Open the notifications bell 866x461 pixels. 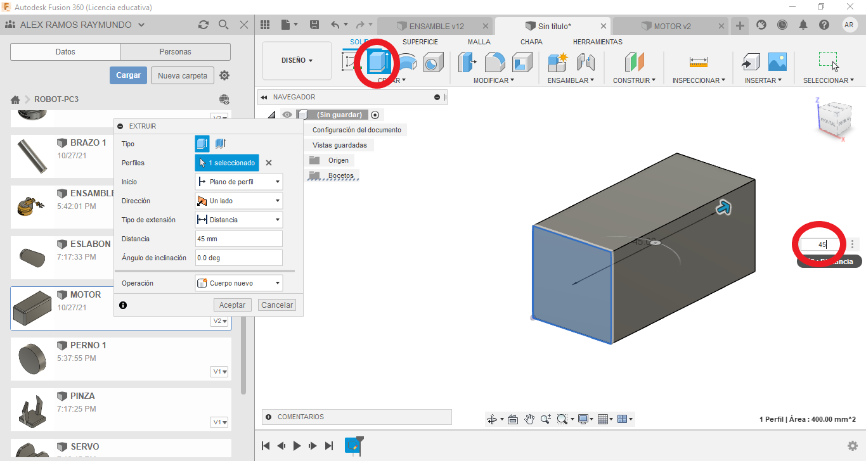(803, 25)
